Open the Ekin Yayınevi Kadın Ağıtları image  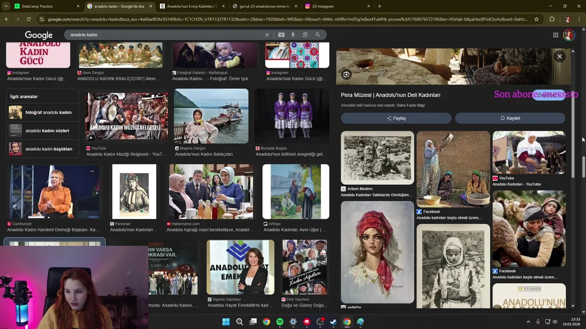click(x=304, y=267)
